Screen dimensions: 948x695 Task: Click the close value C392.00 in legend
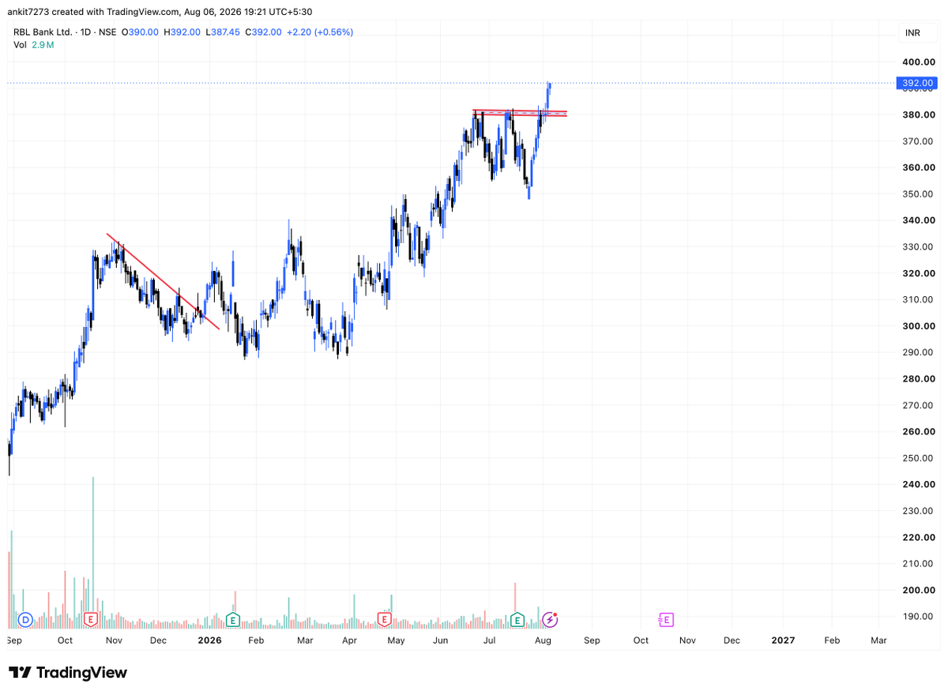(x=264, y=32)
